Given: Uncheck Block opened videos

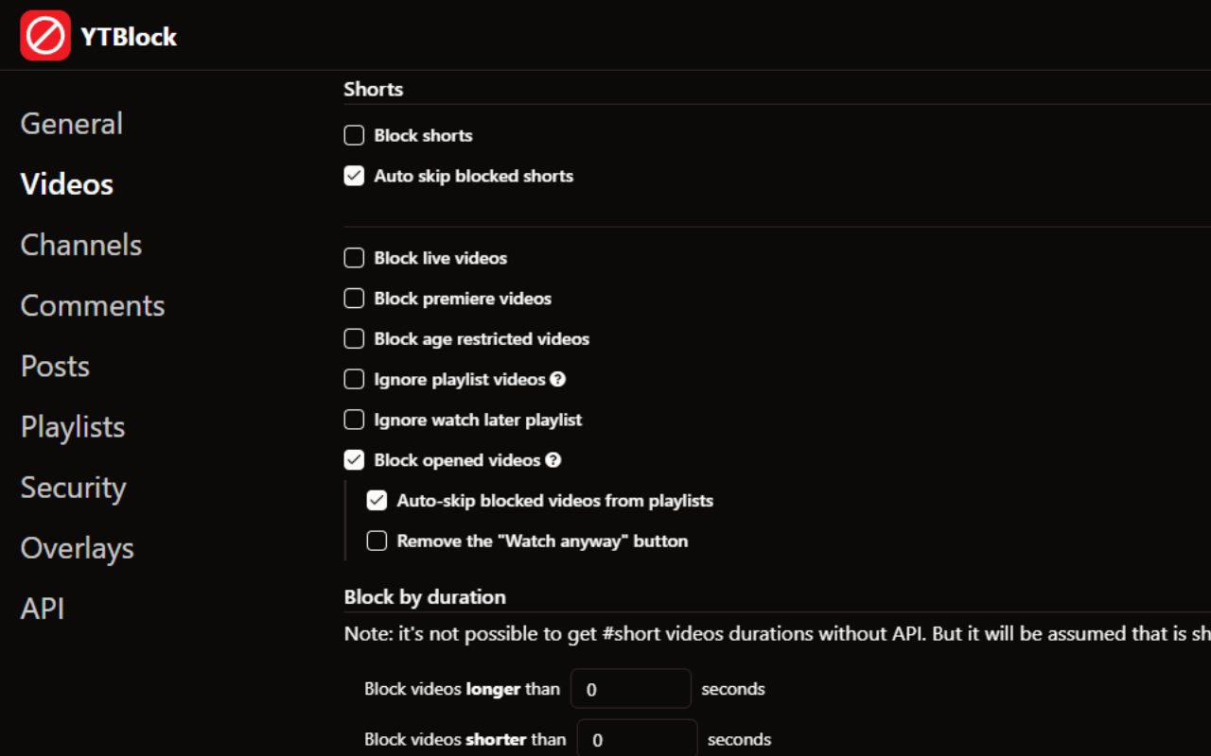Looking at the screenshot, I should point(353,459).
